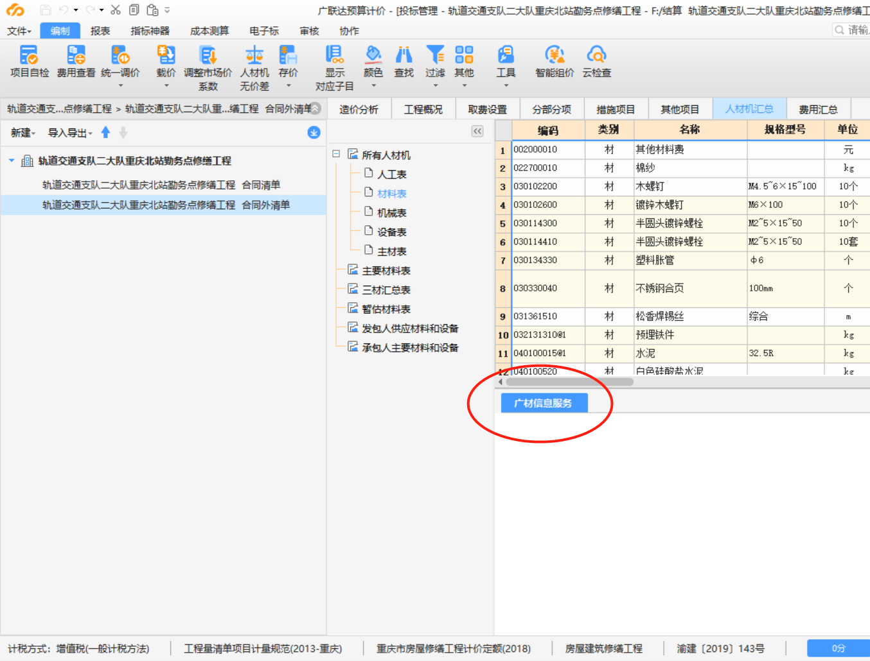Screen dimensions: 870x661
Task: Click the 广材信息服务 button
Action: (544, 403)
